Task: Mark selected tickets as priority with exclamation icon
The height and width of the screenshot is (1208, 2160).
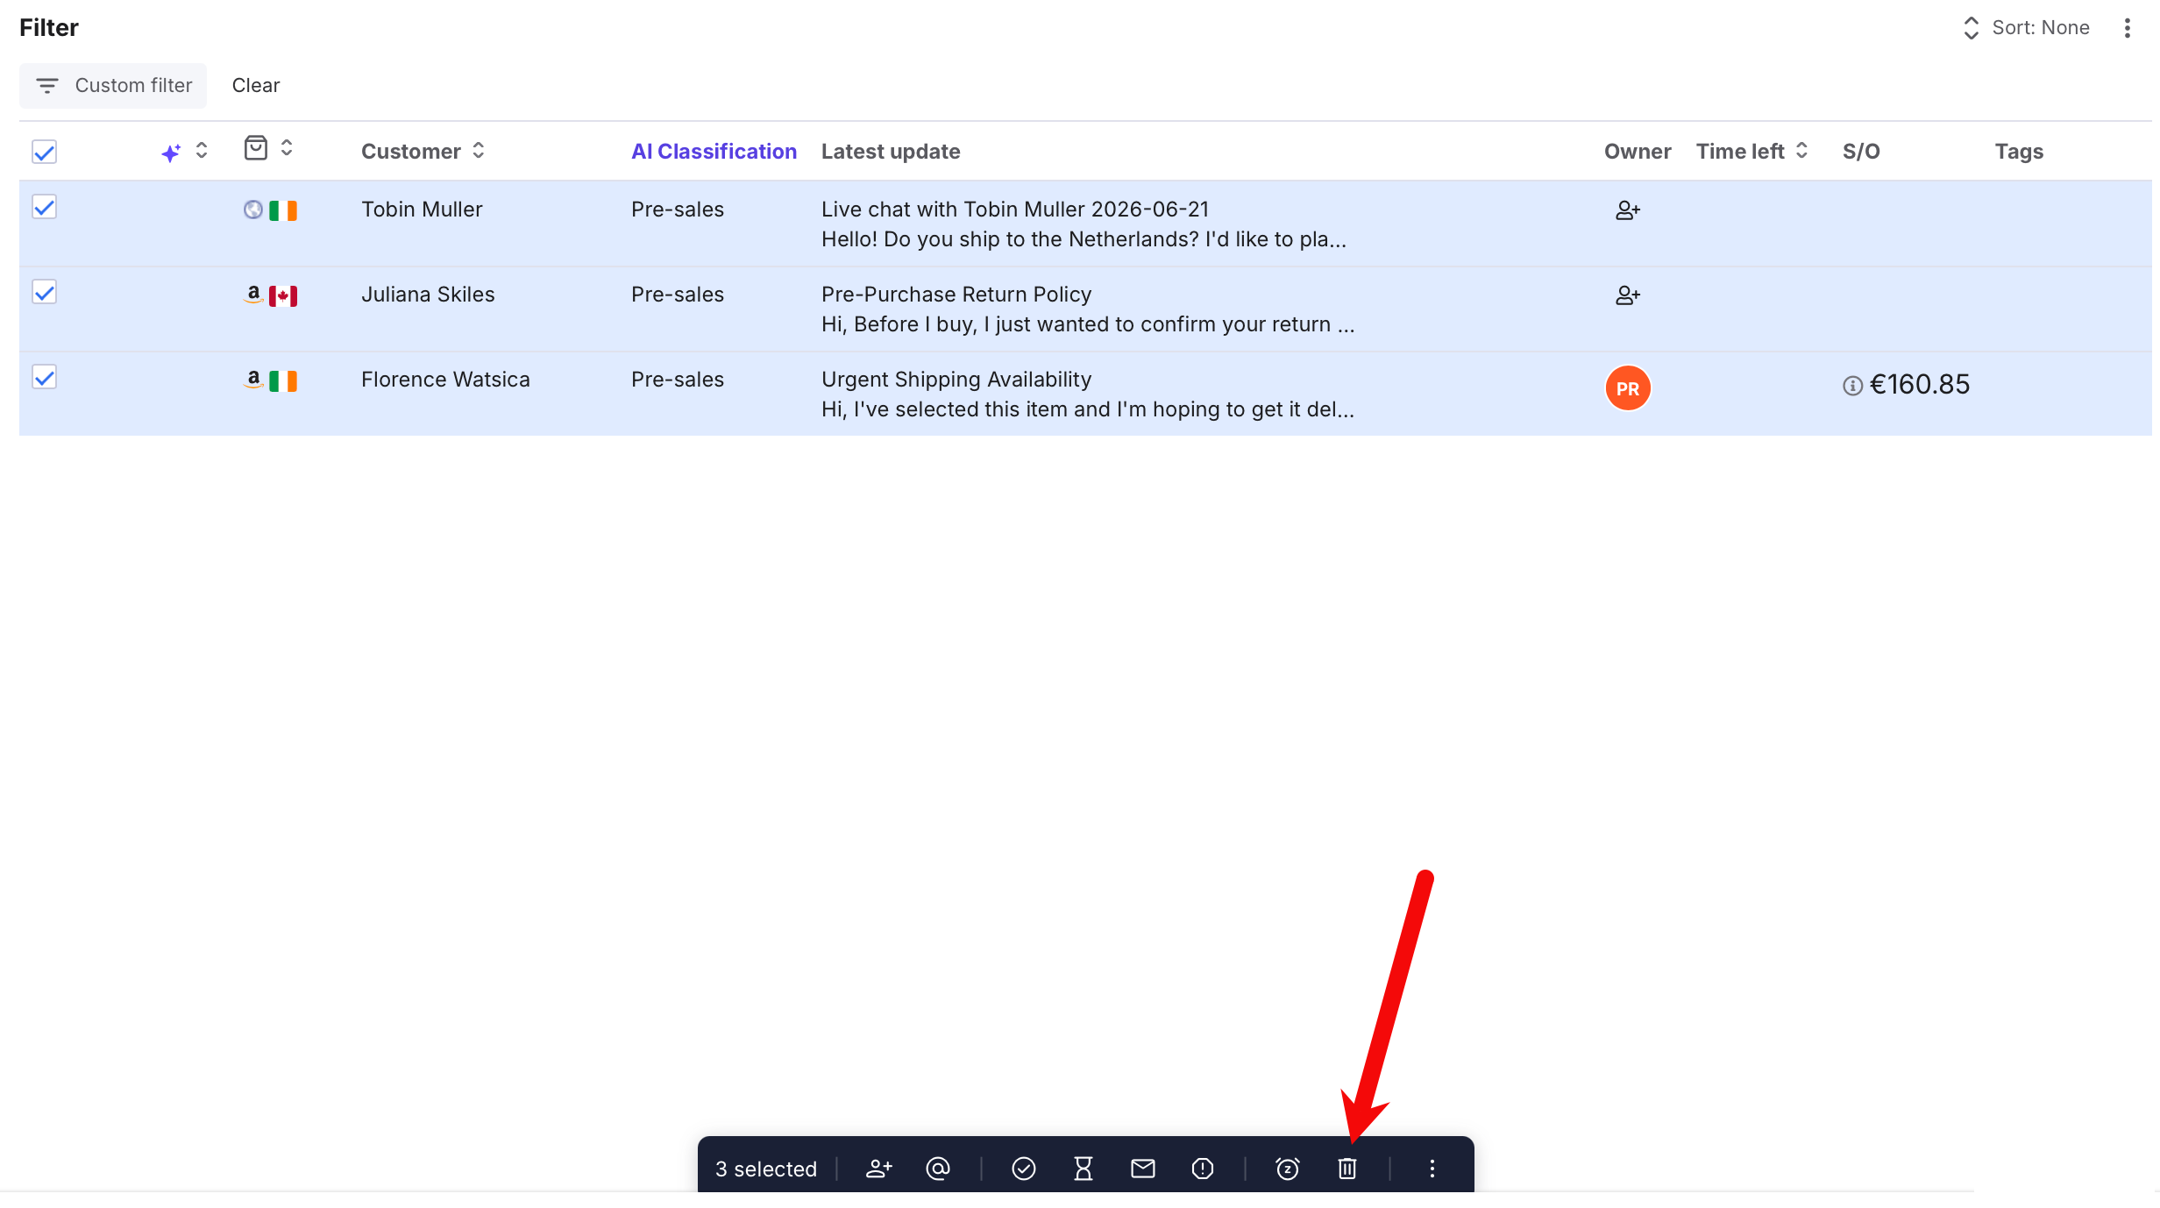Action: (1203, 1169)
